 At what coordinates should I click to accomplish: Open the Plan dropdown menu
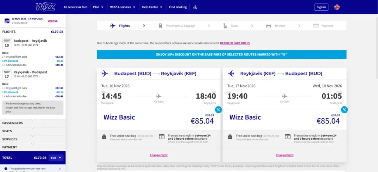pyautogui.click(x=98, y=7)
